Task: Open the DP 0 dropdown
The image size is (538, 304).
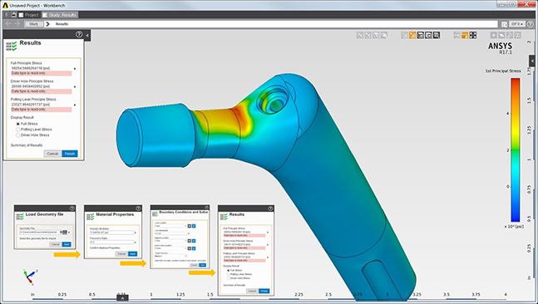Action: tap(517, 24)
